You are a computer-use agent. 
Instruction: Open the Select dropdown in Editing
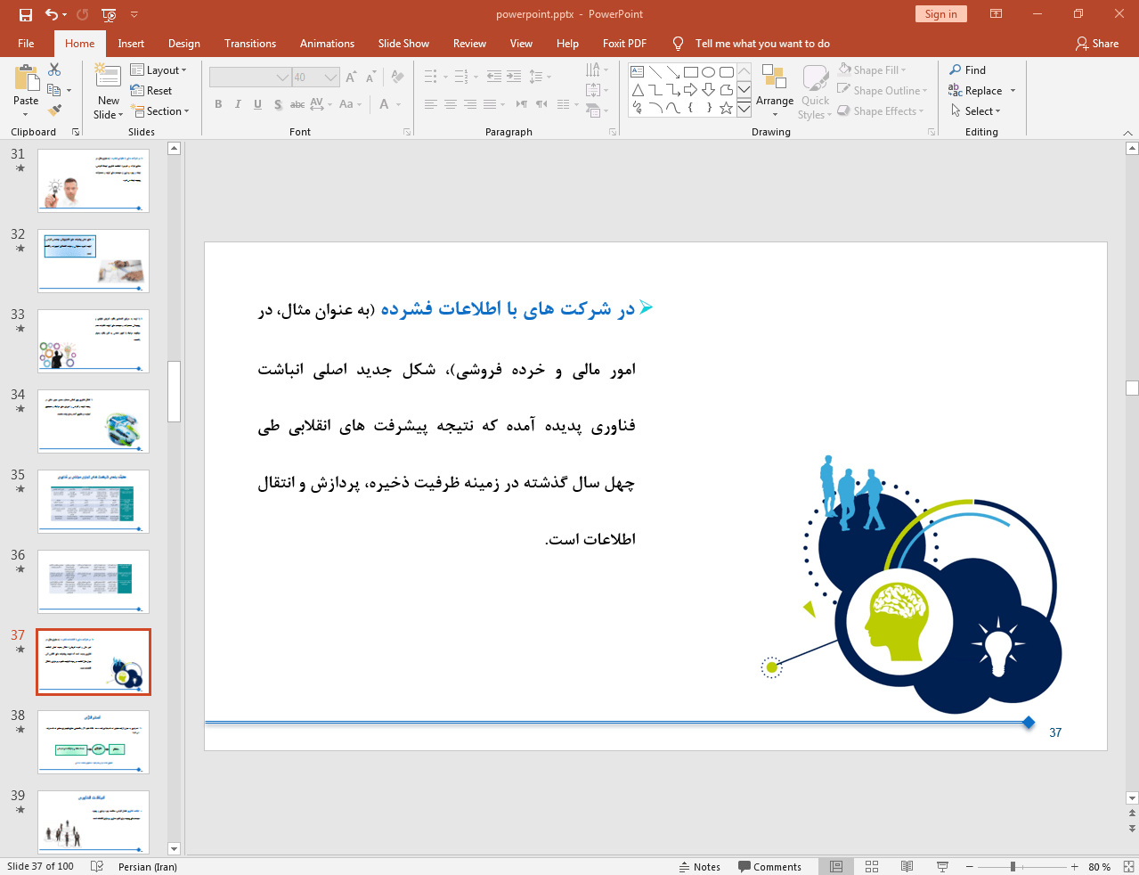pyautogui.click(x=975, y=111)
